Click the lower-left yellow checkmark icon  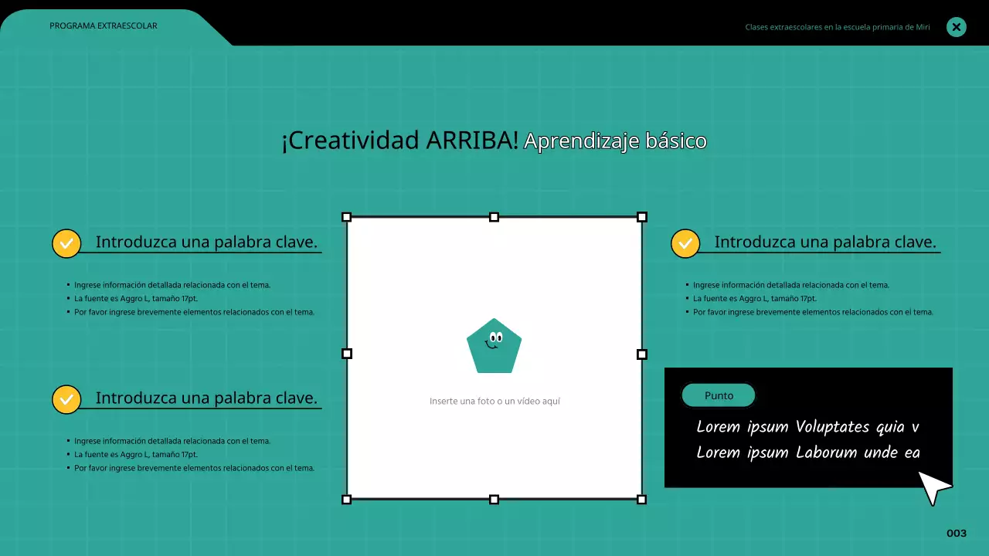point(66,399)
